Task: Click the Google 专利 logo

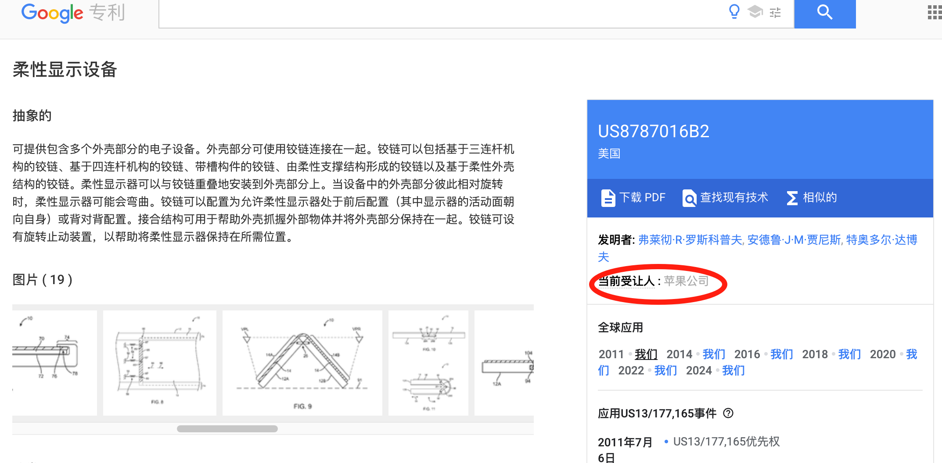Action: click(73, 13)
